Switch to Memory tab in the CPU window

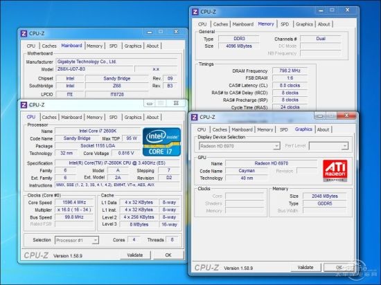tap(94, 117)
